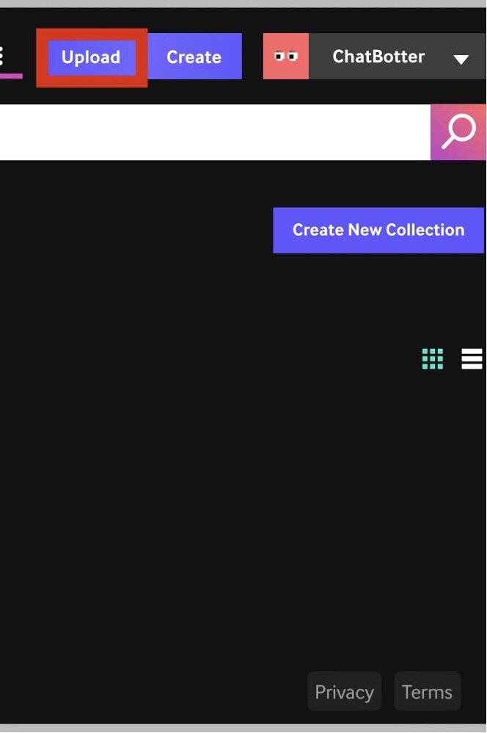487x733 pixels.
Task: Click the ChatBotter avatar with eyes
Action: [x=286, y=56]
